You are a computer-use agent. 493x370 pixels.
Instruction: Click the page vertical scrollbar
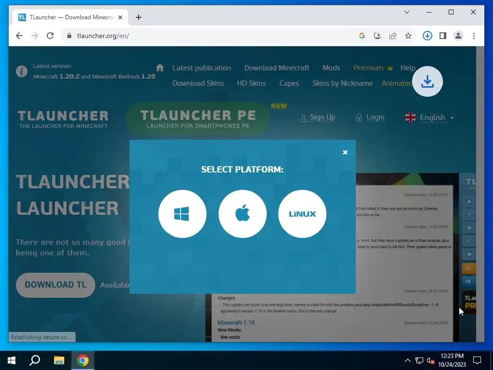480,194
